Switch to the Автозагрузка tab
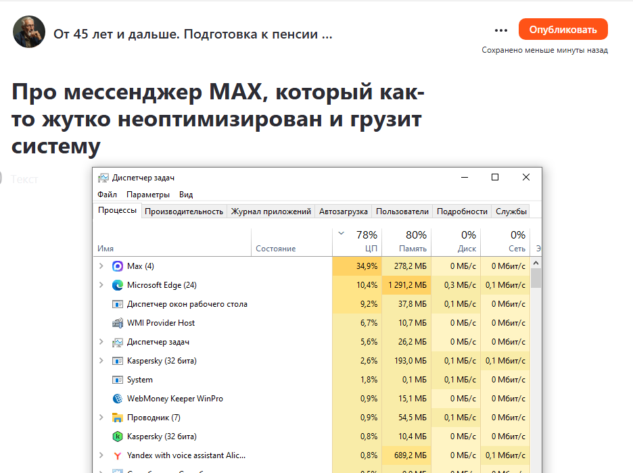Screen dimensions: 633x473 [x=344, y=211]
